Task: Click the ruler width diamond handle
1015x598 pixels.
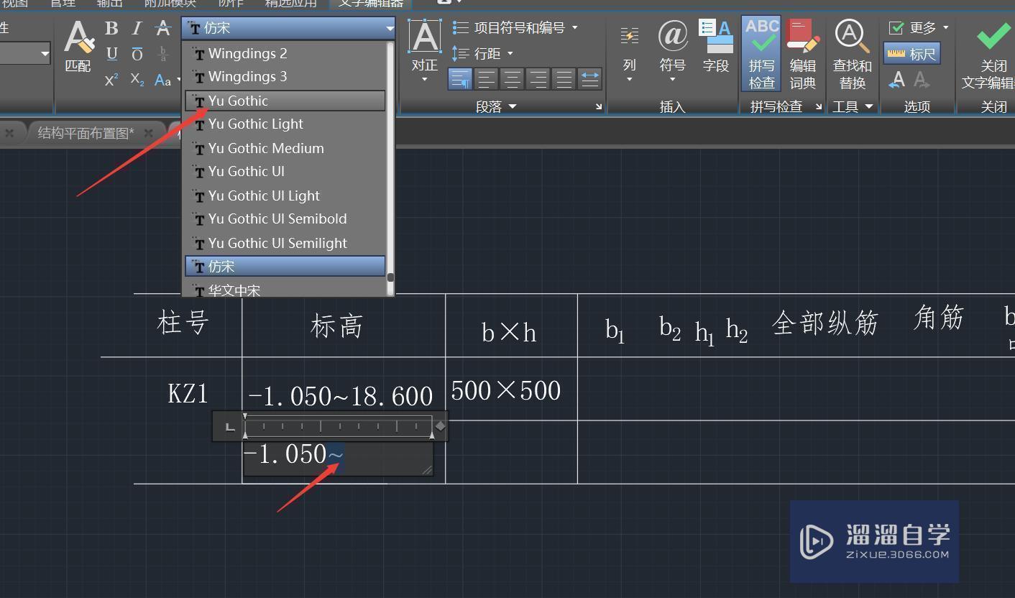Action: [441, 426]
